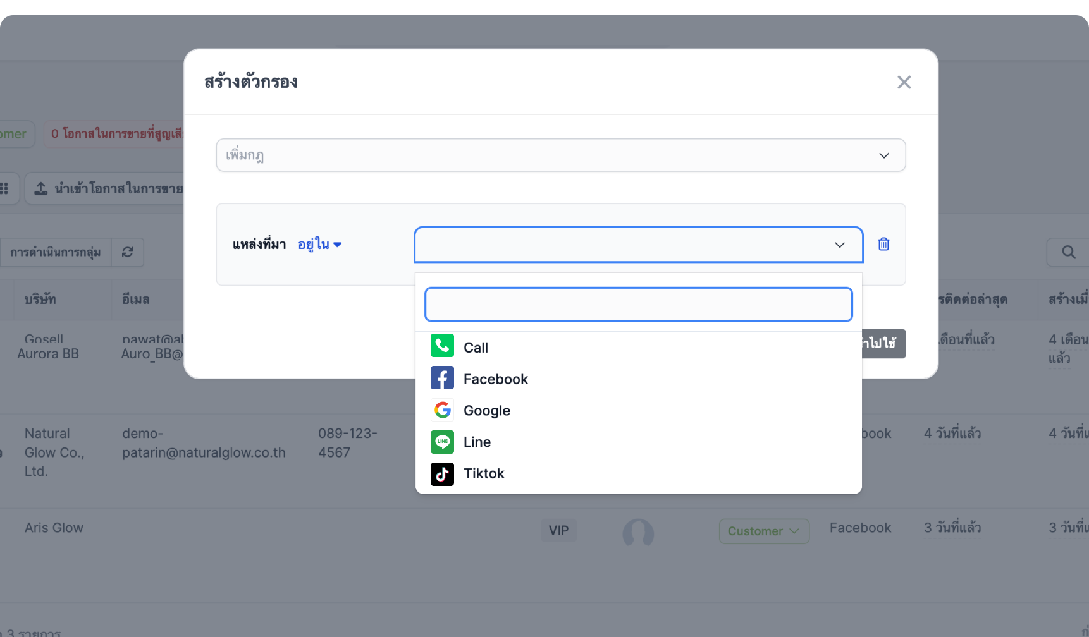Open the Customer status dropdown in Aris Glow row
Viewport: 1089px width, 637px height.
click(764, 531)
